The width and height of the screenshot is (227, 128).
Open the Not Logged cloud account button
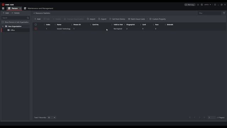190,5
